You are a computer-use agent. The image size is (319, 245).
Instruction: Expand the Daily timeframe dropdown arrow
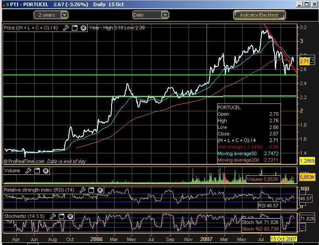165,15
